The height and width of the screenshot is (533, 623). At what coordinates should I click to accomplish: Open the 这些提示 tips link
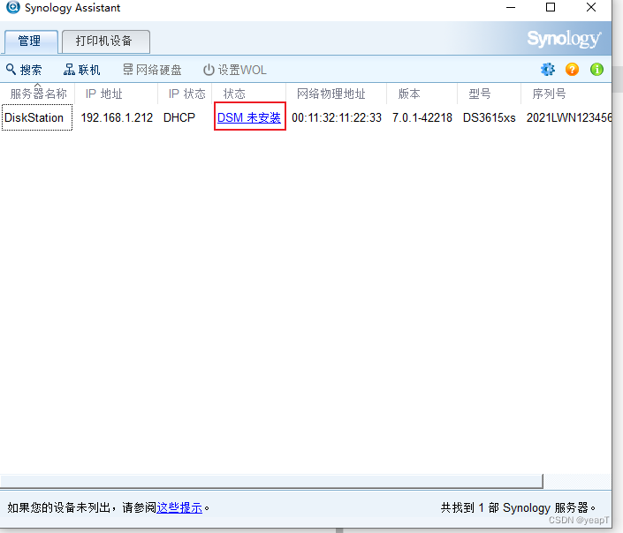click(179, 507)
